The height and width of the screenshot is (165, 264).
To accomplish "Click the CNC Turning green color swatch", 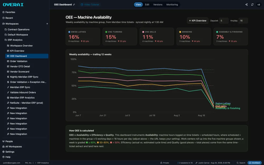I will coord(106,32).
